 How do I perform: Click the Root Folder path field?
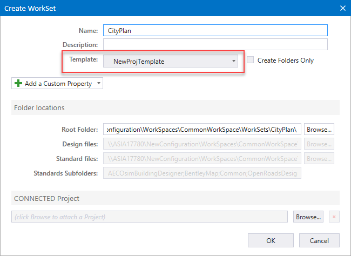pos(202,129)
